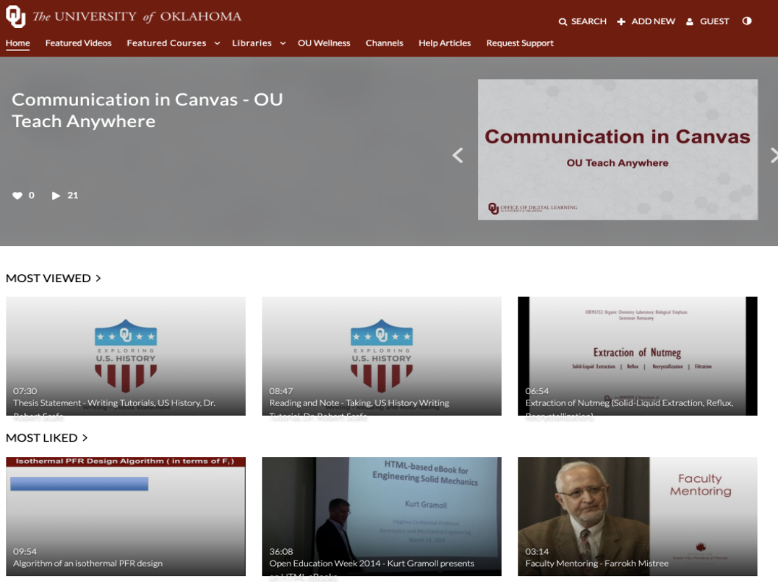Screen dimensions: 778x582
Task: Click the heart like icon on the banner
Action: [x=18, y=195]
